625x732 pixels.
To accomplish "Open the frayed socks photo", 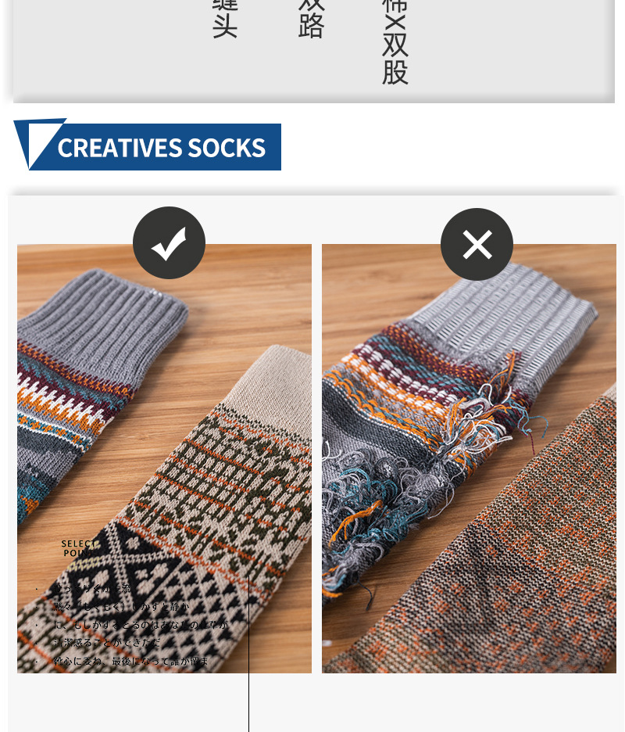I will [x=469, y=458].
